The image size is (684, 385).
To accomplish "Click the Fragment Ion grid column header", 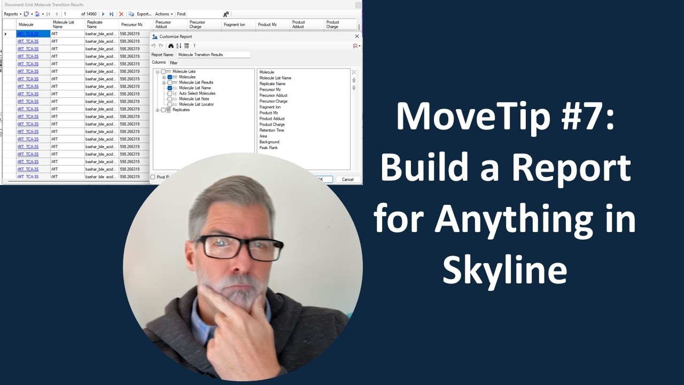I will [238, 25].
